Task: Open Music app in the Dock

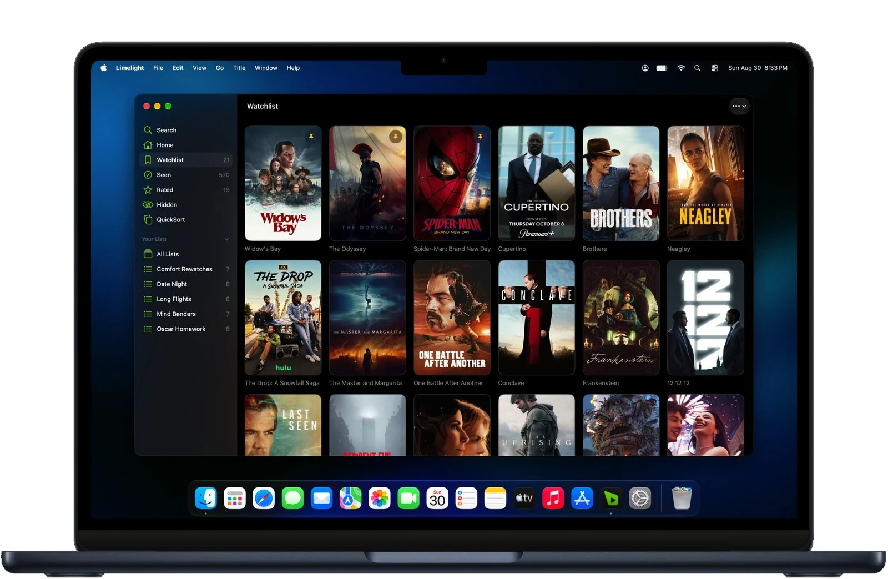Action: pos(553,498)
